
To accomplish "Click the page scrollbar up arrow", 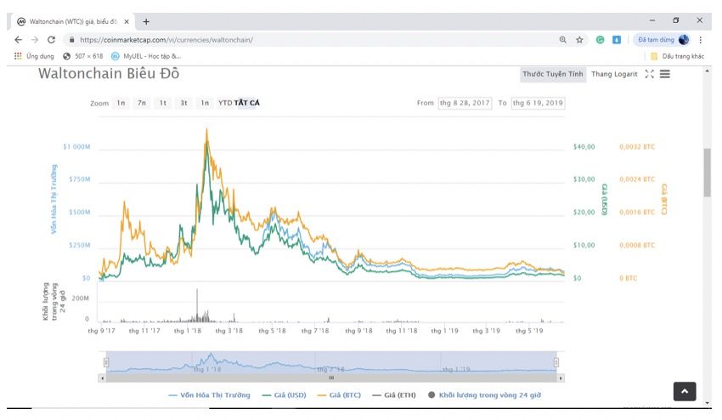I will point(707,71).
